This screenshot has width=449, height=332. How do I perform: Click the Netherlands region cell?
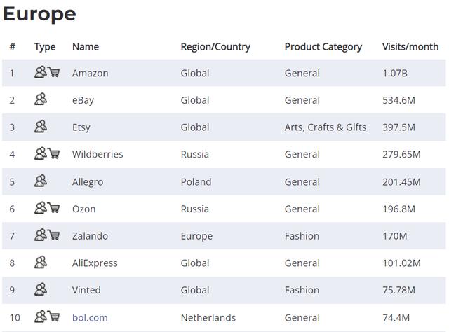[208, 317]
